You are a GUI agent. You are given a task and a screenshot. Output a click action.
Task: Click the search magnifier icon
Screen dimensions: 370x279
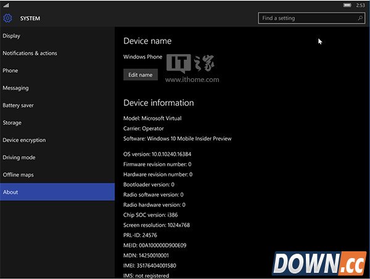[360, 18]
